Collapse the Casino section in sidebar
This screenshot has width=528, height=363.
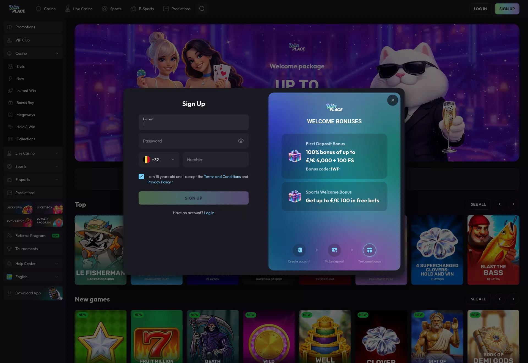point(57,53)
